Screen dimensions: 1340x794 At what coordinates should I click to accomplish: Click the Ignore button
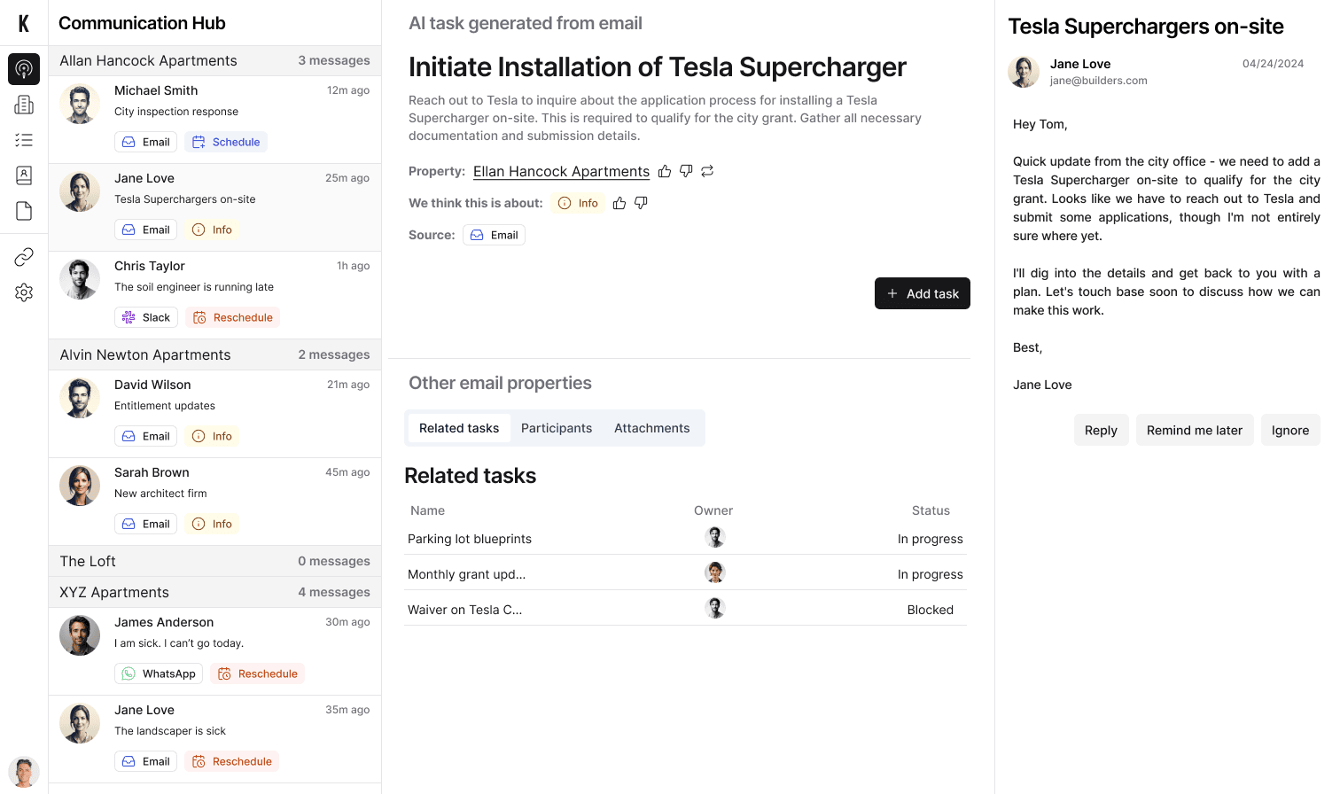coord(1290,430)
